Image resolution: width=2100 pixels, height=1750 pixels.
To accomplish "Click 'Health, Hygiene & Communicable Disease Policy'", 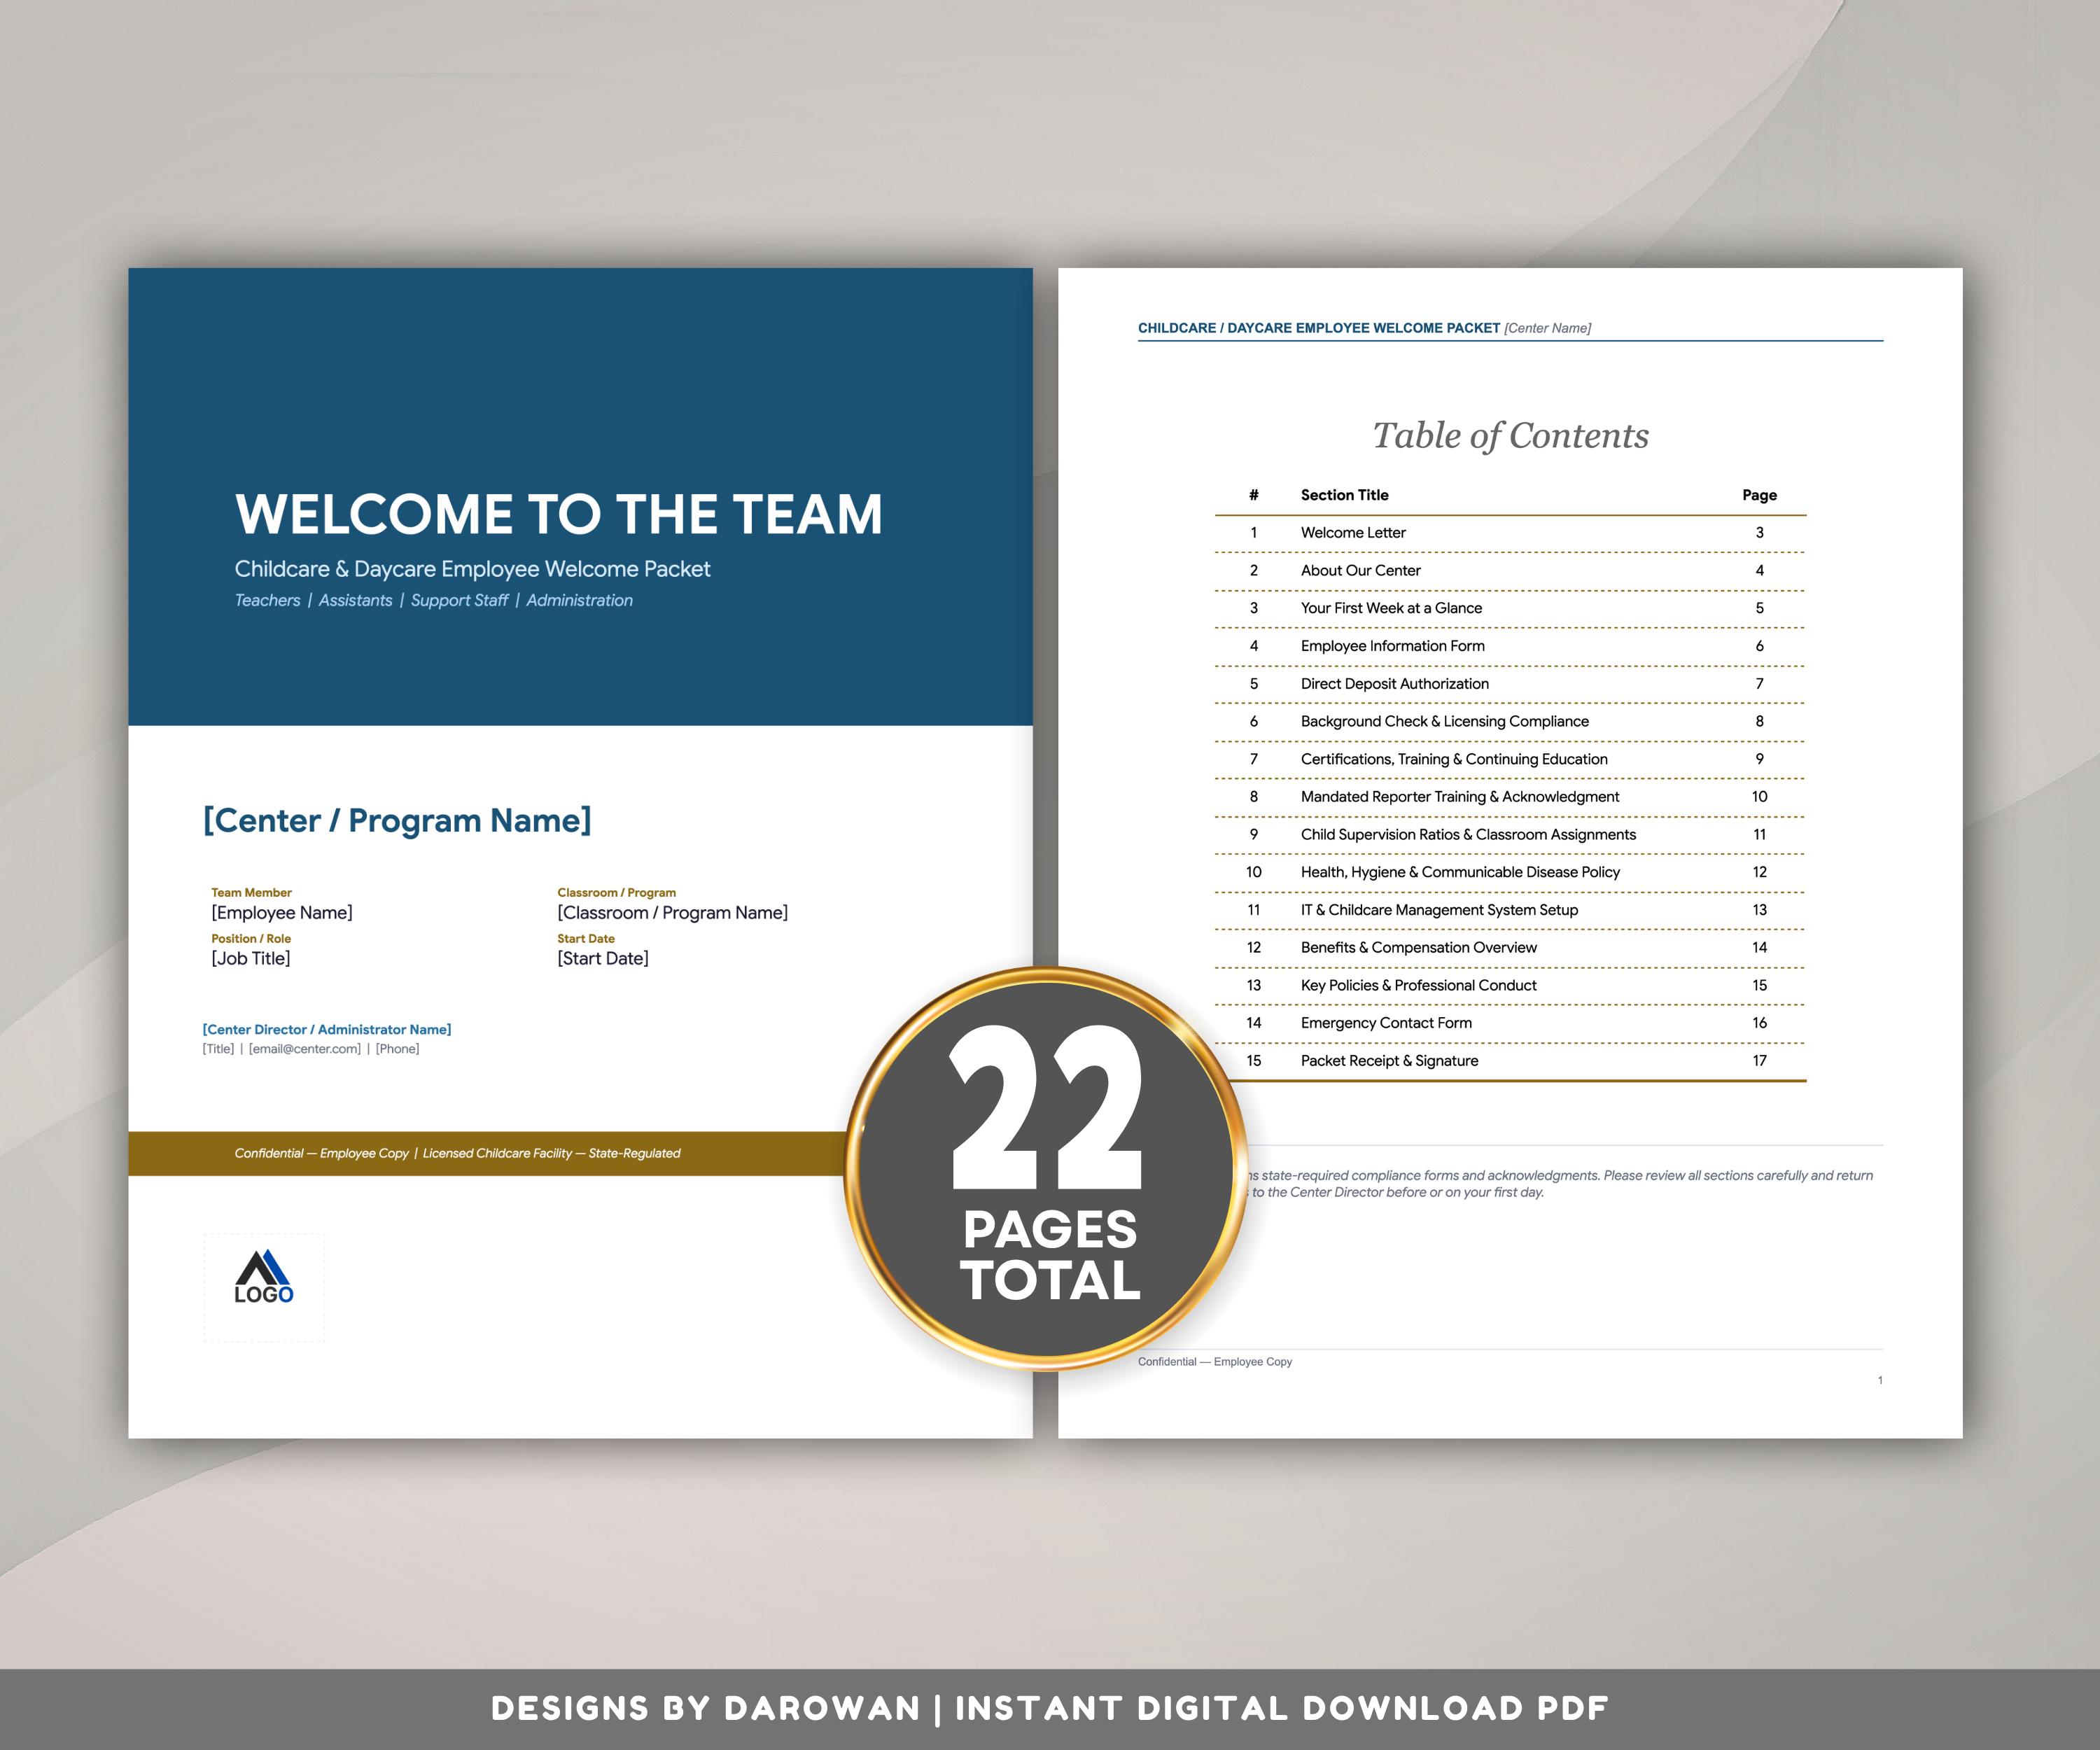I will pos(1460,872).
